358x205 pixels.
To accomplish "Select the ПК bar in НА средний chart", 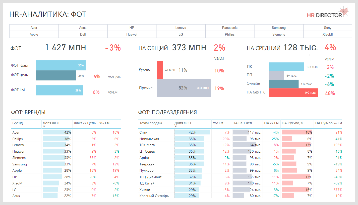I will (286, 67).
